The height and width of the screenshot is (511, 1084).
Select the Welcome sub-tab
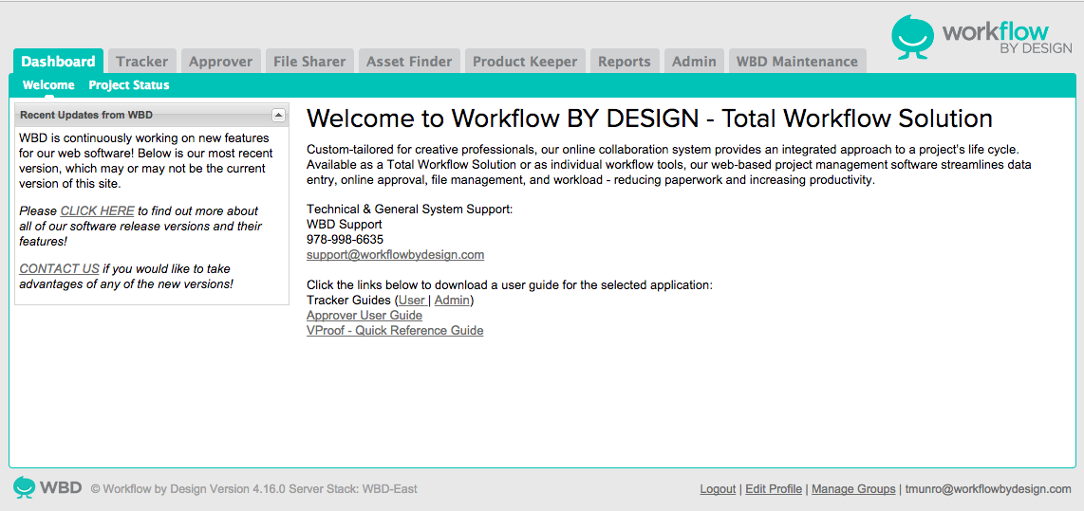pyautogui.click(x=48, y=85)
